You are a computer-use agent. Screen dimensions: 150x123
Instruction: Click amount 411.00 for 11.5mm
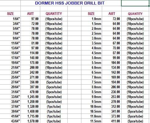112,121
